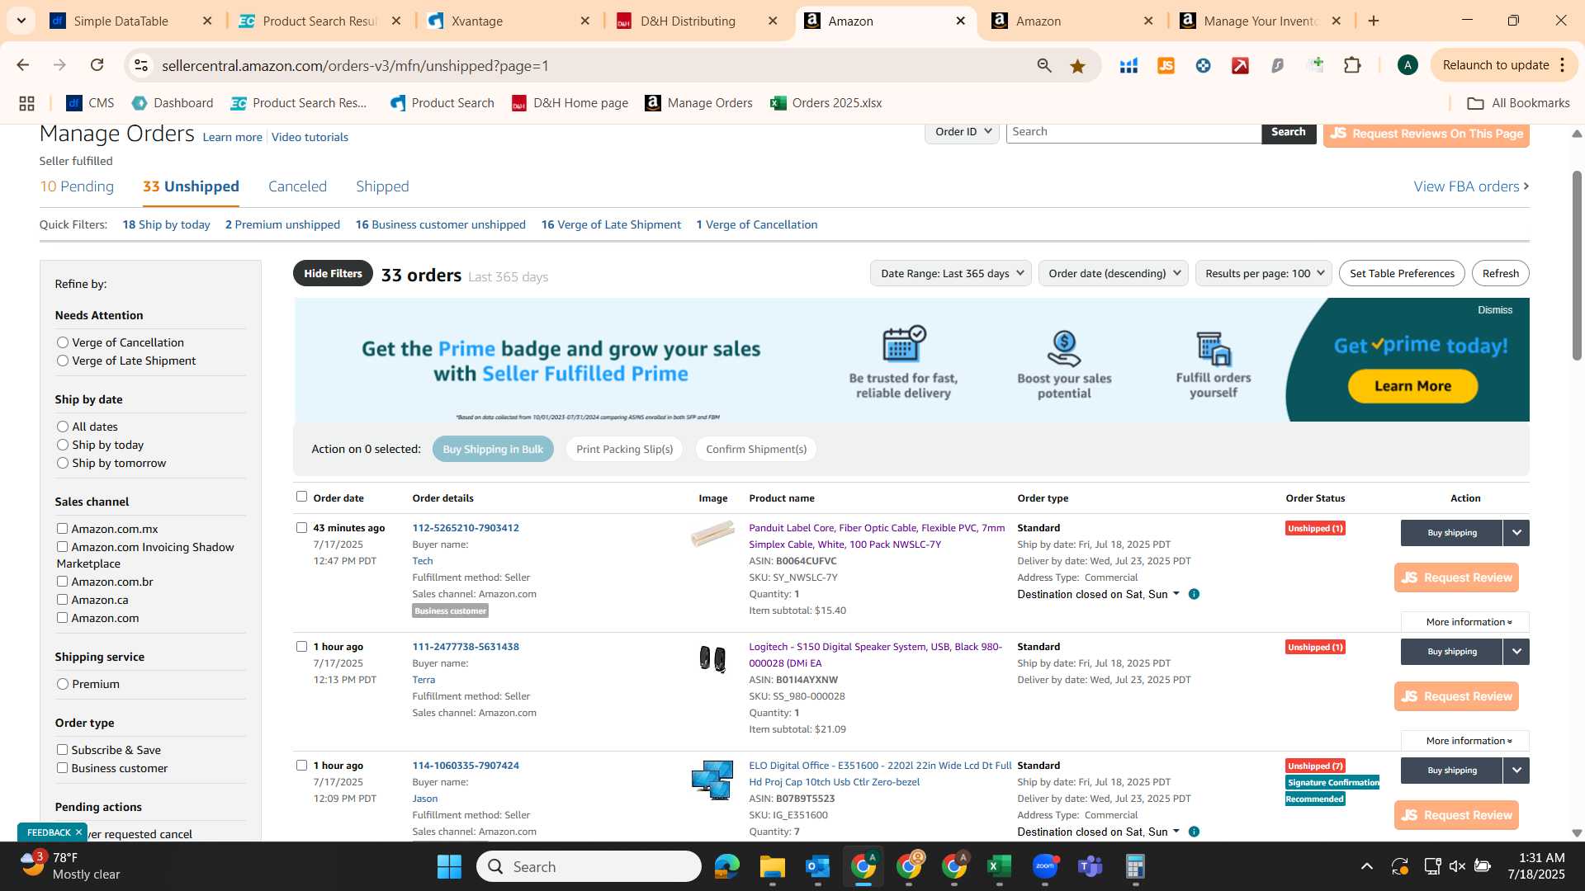The height and width of the screenshot is (891, 1585).
Task: Click the info icon for Tech order destination
Action: point(1194,594)
